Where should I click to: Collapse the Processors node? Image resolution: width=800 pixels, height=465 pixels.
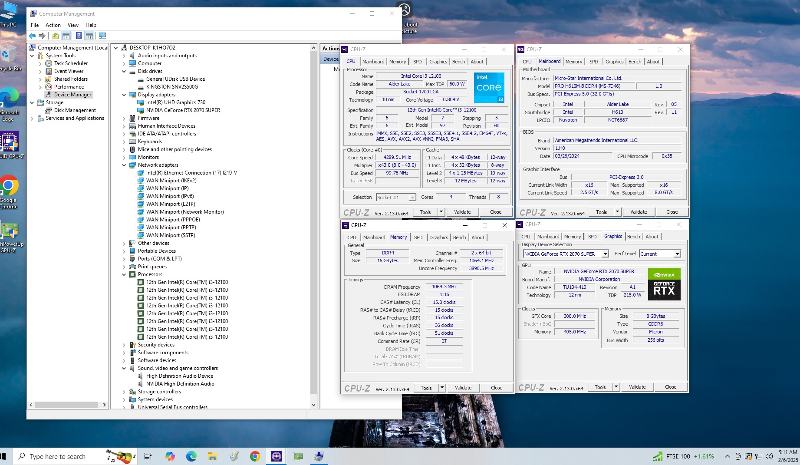click(124, 274)
